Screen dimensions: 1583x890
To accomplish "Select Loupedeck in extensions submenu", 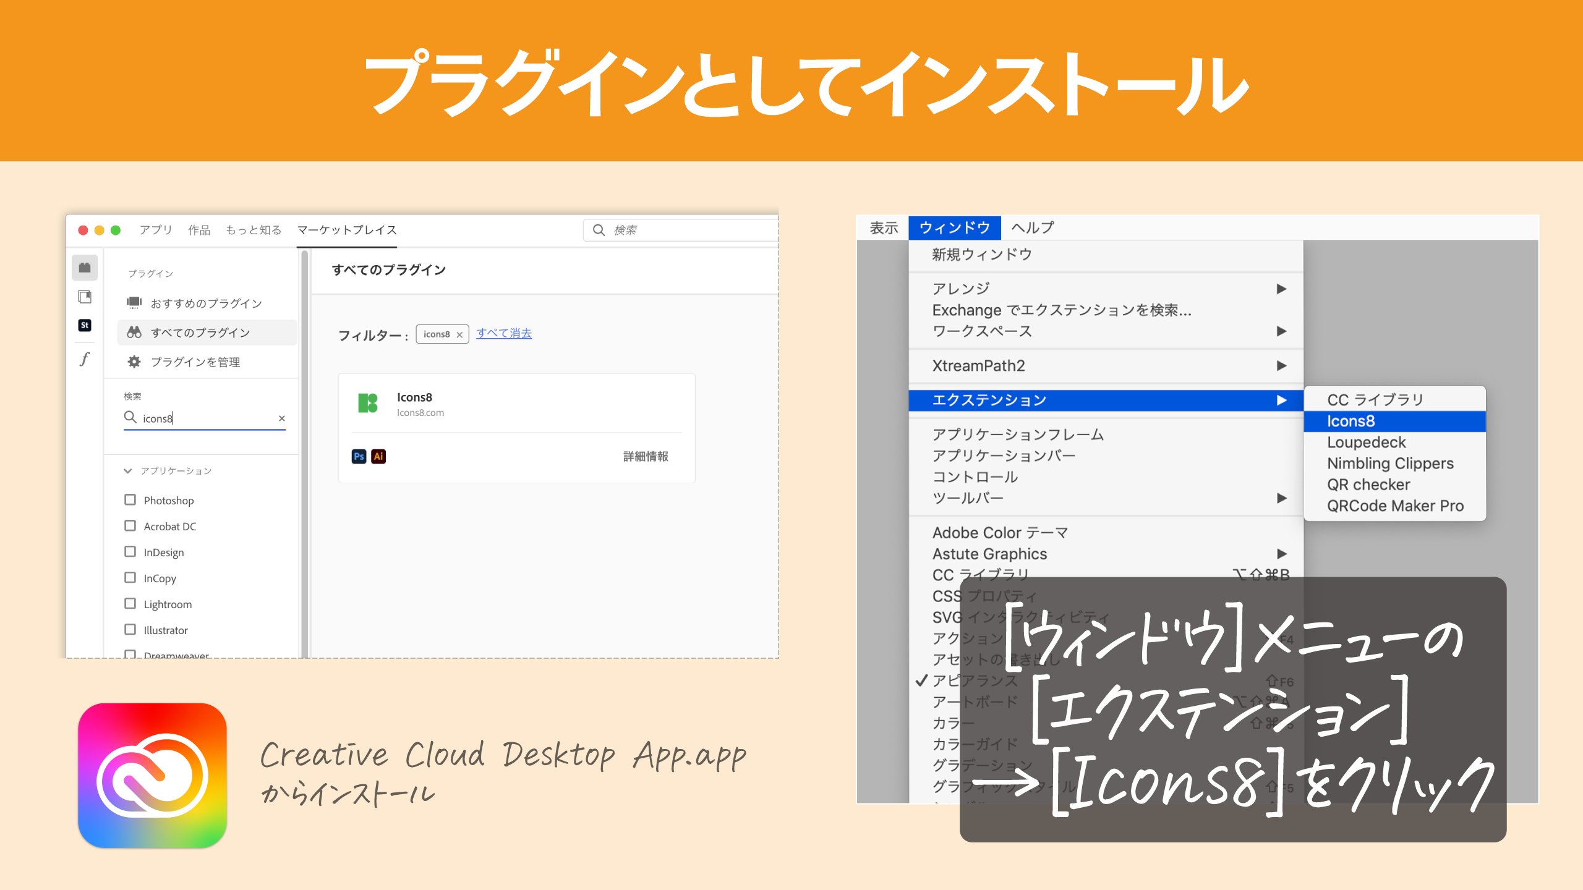I will coord(1395,443).
